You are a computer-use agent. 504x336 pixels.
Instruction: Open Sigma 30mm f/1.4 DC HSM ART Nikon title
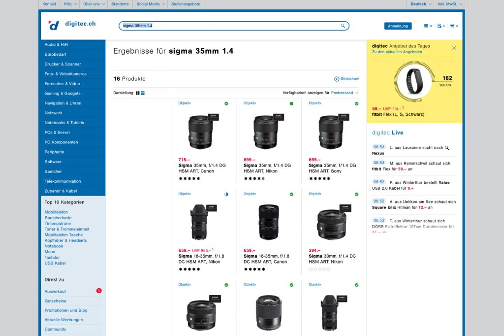click(332, 259)
